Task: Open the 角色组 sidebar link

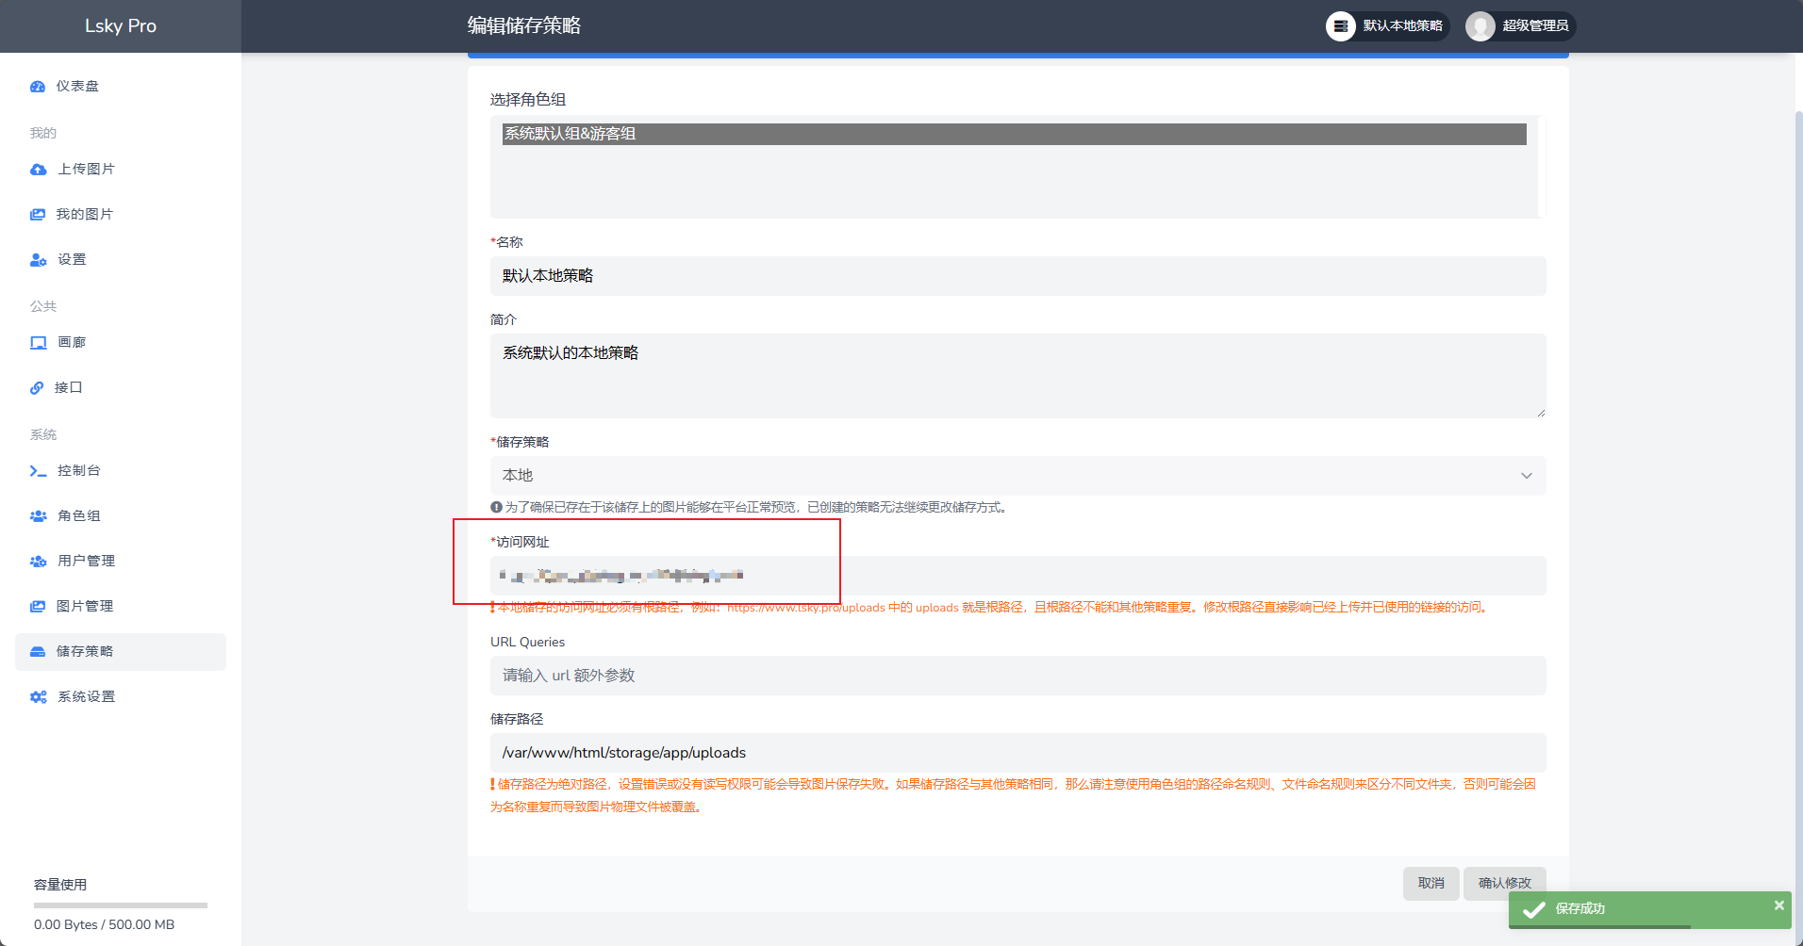Action: (x=121, y=516)
